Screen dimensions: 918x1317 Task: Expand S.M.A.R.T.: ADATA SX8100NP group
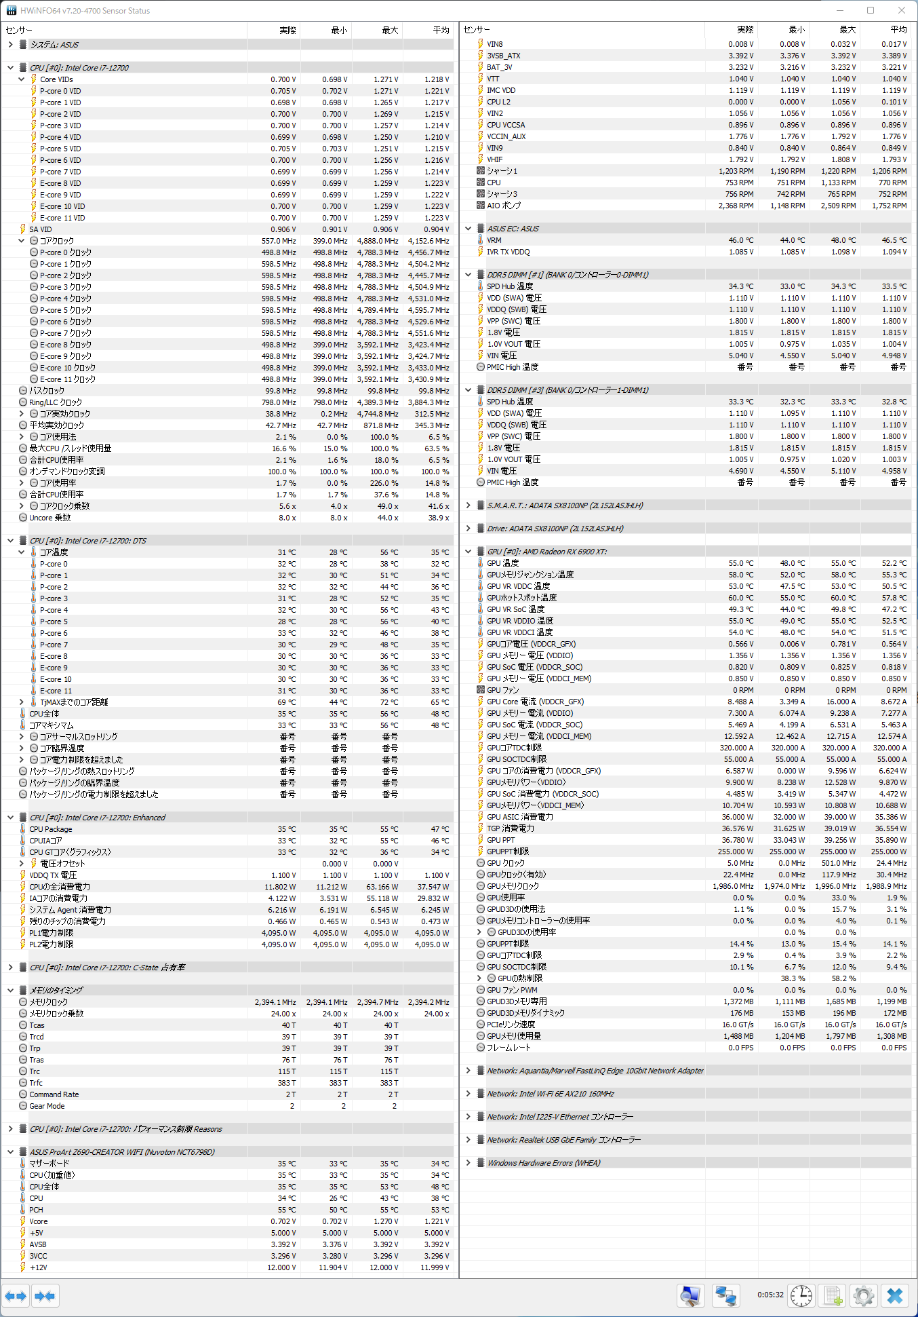tap(468, 505)
